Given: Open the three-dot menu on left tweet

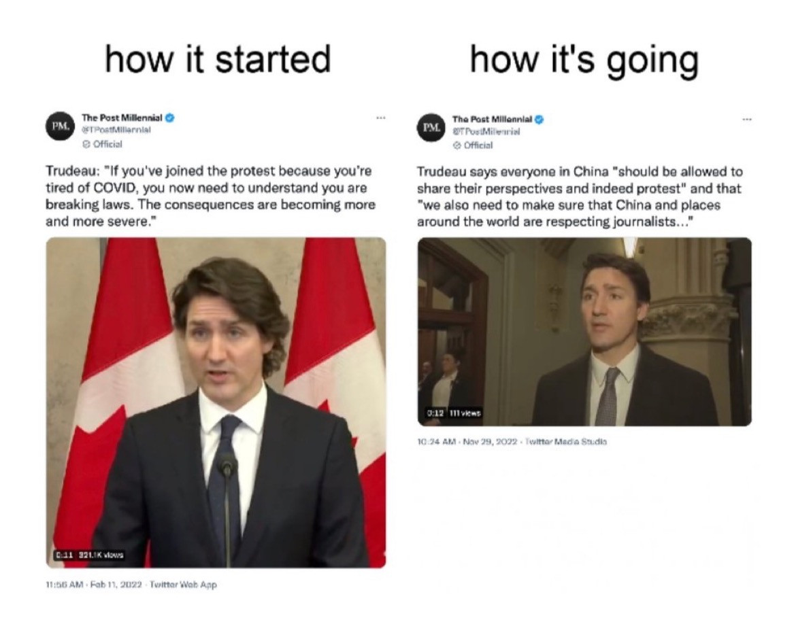Looking at the screenshot, I should tap(381, 118).
